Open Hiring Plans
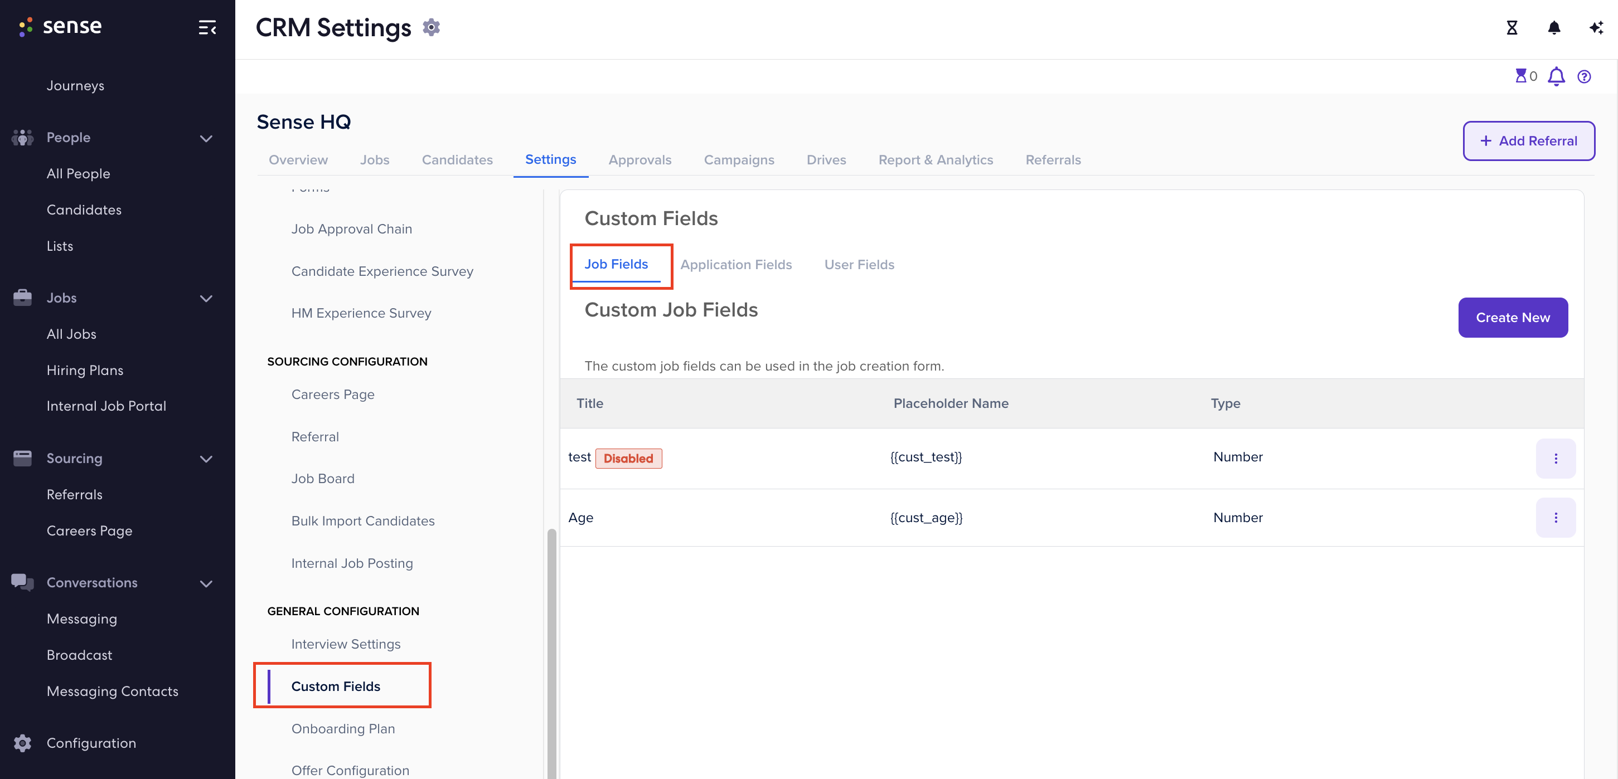The image size is (1618, 779). click(x=85, y=371)
